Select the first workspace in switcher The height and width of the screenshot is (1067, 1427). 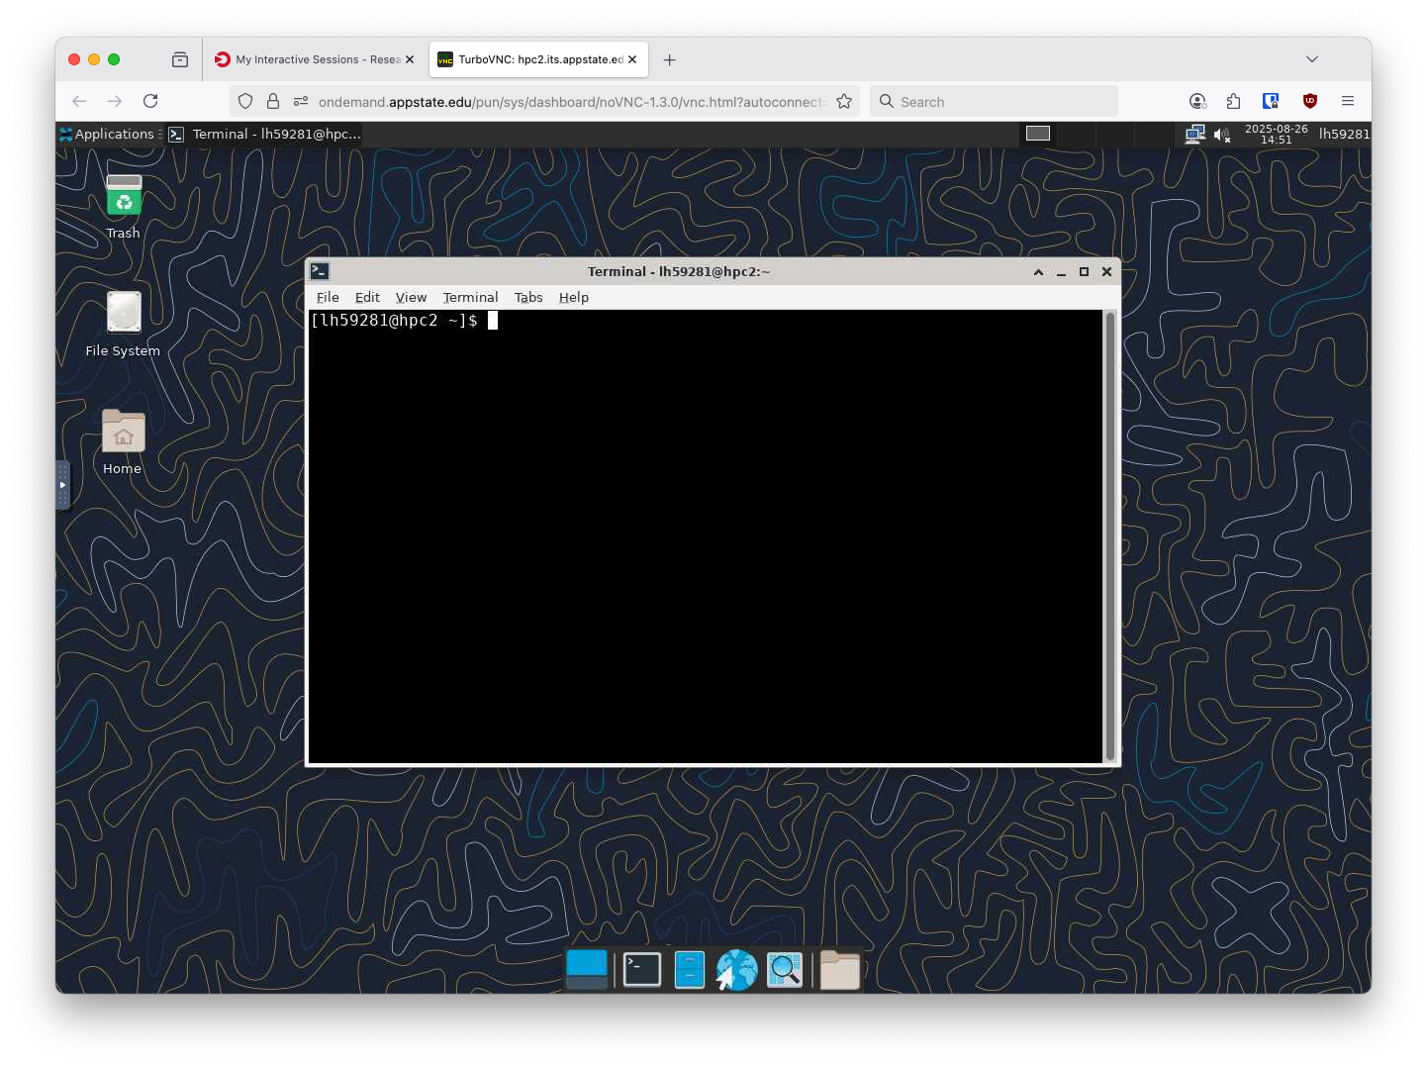click(x=1037, y=134)
